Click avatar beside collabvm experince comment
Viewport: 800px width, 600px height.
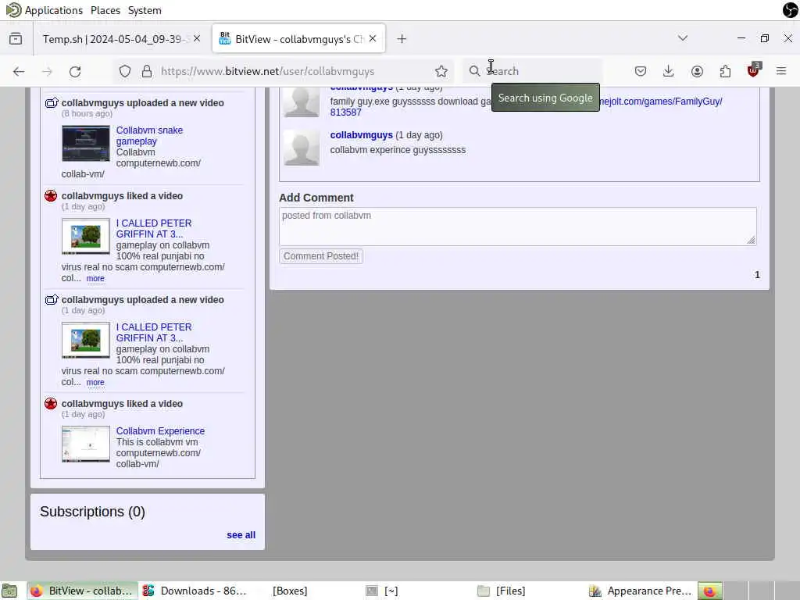click(x=302, y=148)
